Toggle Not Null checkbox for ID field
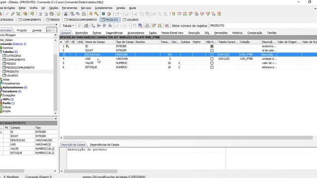This screenshot has height=178, width=317. click(211, 46)
